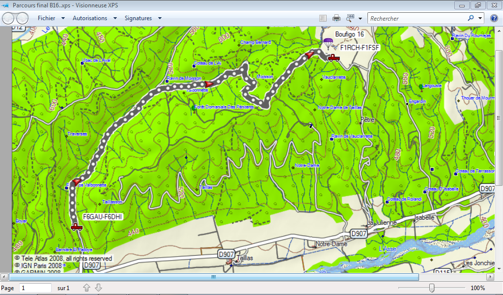Viewport: 503px width, 295px height.
Task: Click the horizontal scrollbar thumb
Action: (214, 277)
